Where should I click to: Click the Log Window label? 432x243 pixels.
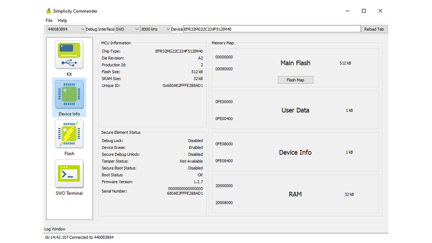tap(55, 229)
